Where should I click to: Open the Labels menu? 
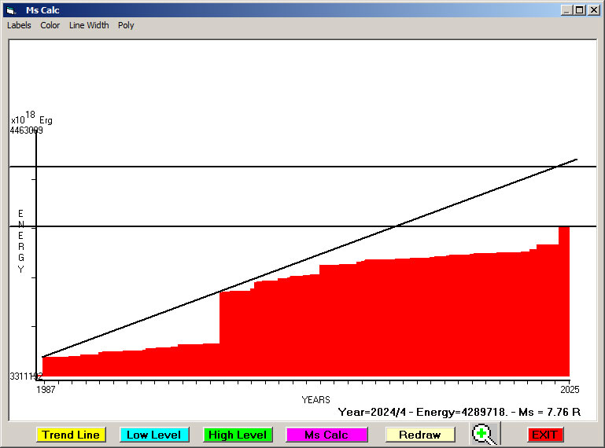click(x=19, y=25)
